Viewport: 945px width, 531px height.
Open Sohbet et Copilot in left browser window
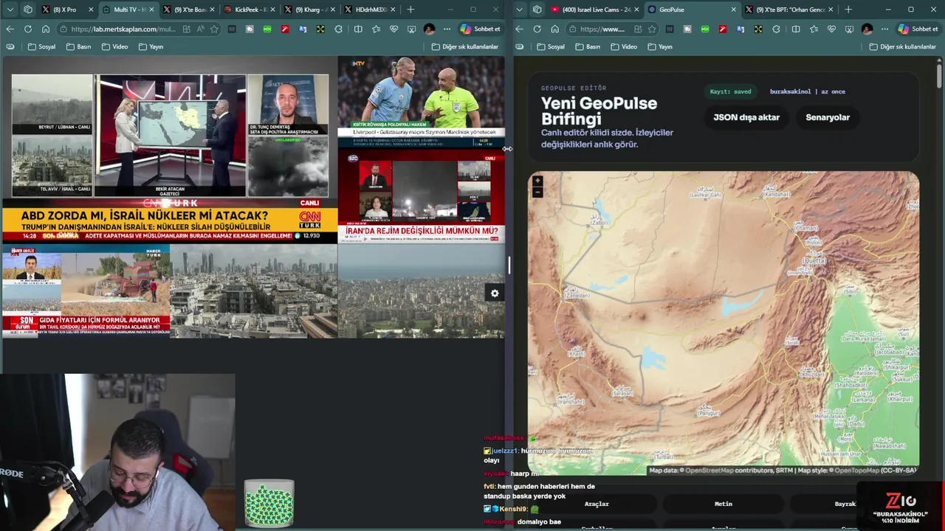[x=481, y=29]
